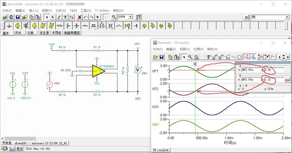Switch to the 半导体 component tab
The image size is (292, 153).
click(56, 33)
